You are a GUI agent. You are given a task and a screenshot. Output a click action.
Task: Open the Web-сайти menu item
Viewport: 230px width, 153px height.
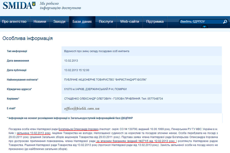pos(130,21)
